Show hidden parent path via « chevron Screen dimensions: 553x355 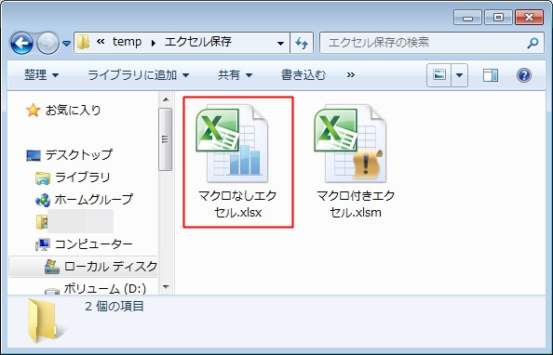pos(101,42)
